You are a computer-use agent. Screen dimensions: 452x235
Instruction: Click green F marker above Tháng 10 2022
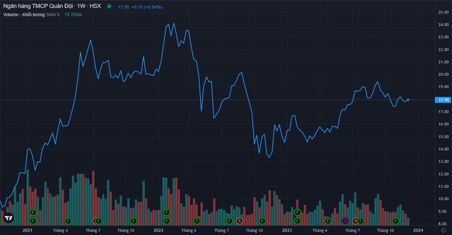coord(262,221)
